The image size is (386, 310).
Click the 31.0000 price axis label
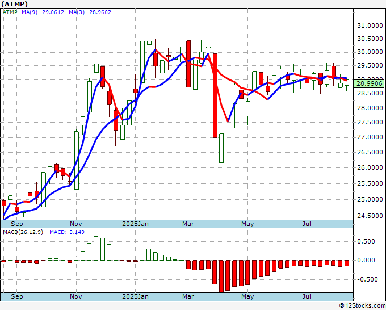(370, 26)
